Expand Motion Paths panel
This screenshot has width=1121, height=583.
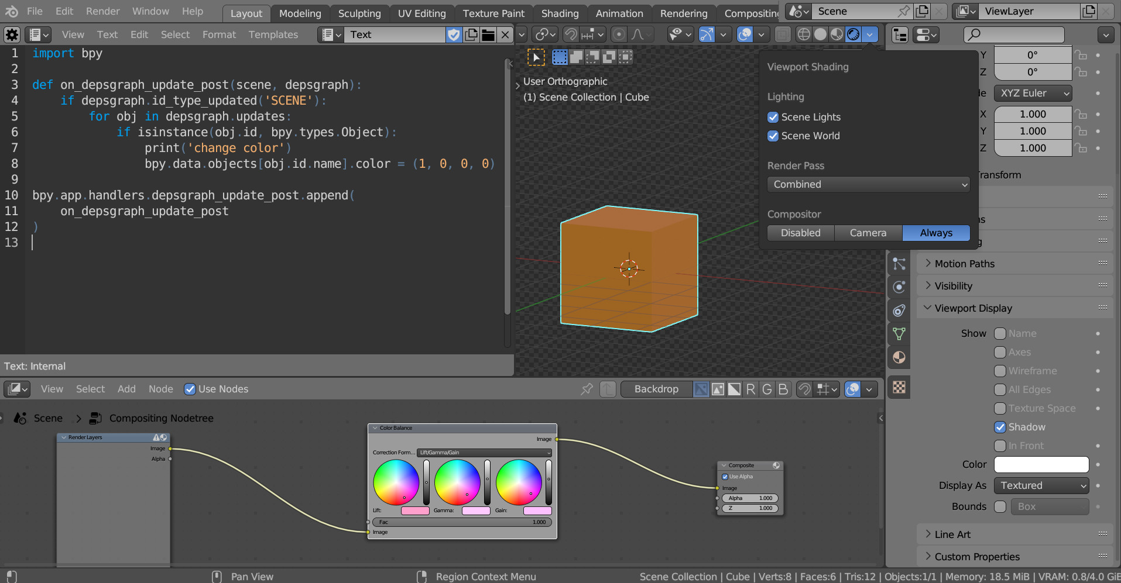[x=1014, y=264]
